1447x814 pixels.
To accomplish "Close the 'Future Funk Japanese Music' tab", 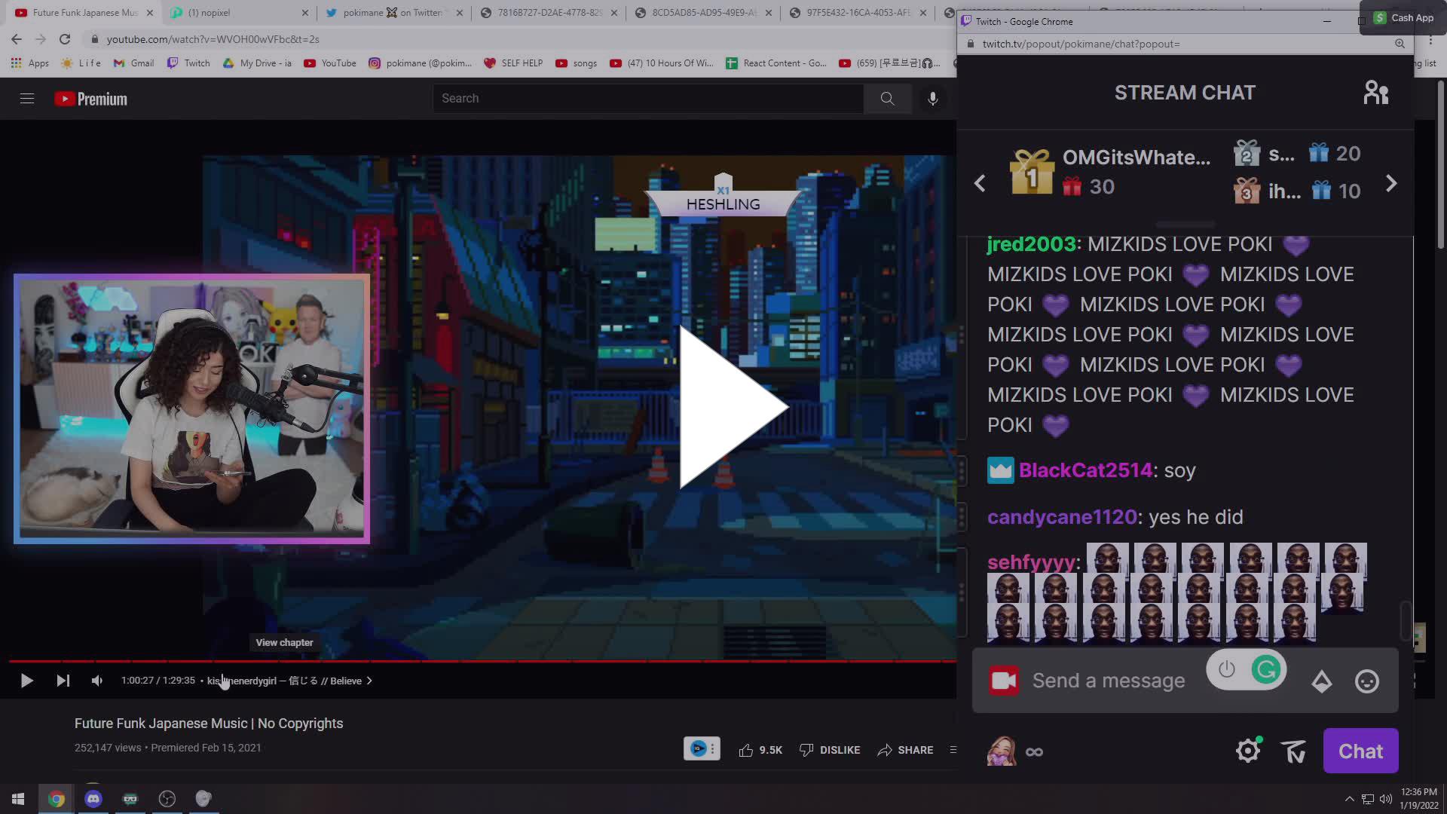I will [149, 13].
